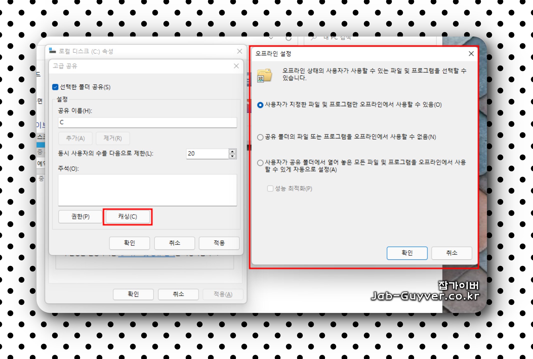Click inside the 주석(O) comment box
This screenshot has height=359, width=533.
point(147,190)
